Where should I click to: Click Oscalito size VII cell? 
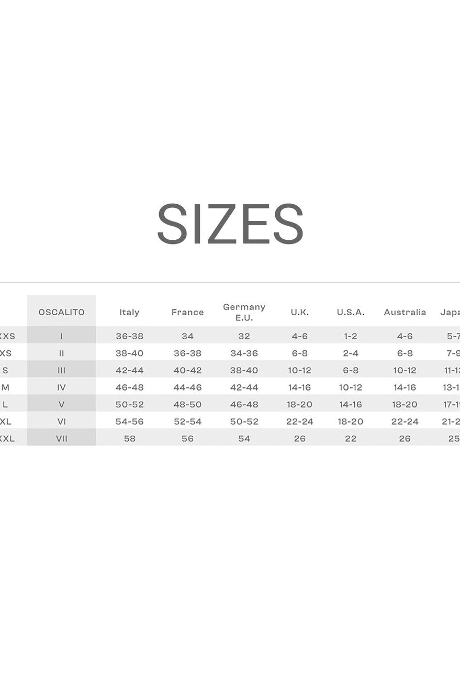pyautogui.click(x=61, y=439)
